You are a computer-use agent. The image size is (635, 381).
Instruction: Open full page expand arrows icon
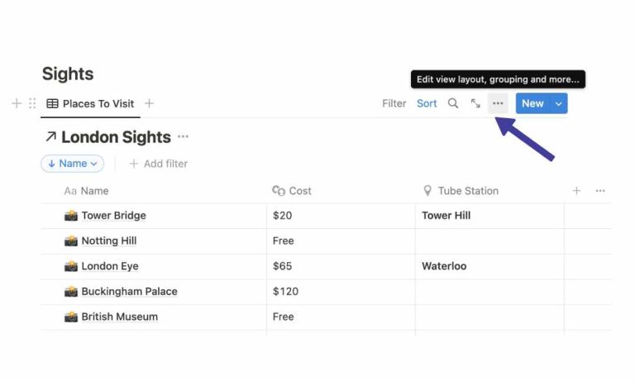pos(475,103)
